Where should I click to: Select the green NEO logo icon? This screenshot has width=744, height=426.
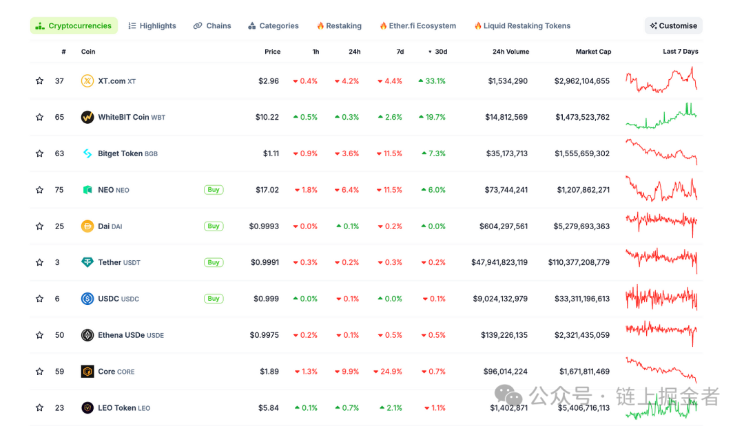tap(87, 190)
